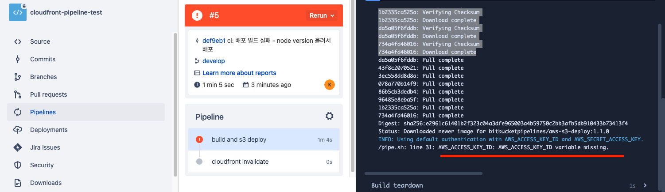Click the Pipelines circular arrows icon
665x192 pixels.
(x=18, y=112)
